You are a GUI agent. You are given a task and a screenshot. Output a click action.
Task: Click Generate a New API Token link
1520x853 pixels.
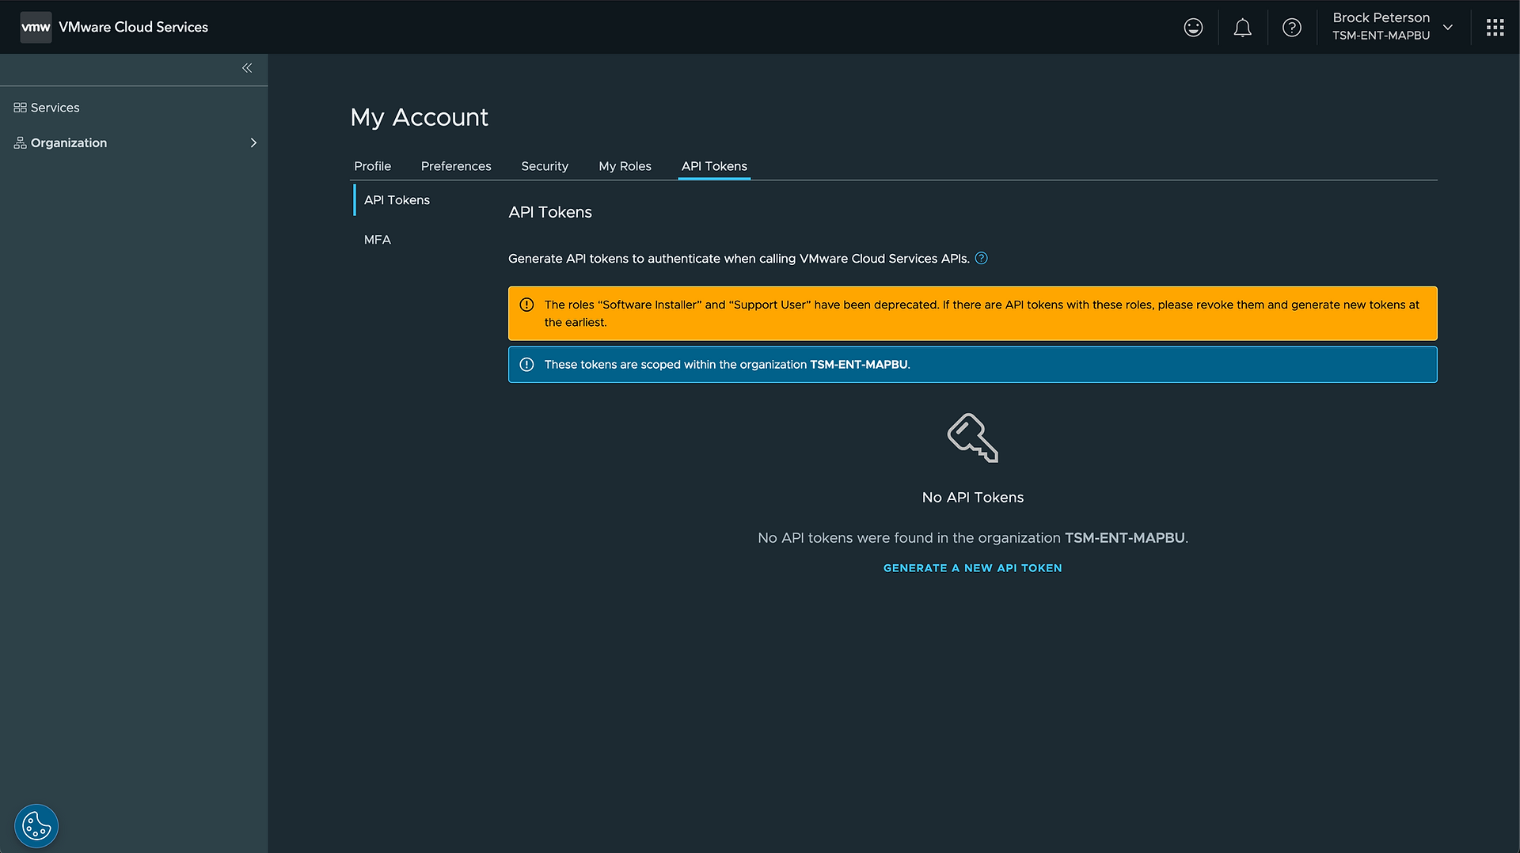pyautogui.click(x=973, y=568)
